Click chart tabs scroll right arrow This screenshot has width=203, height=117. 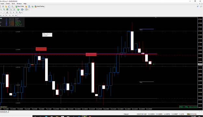point(202,112)
